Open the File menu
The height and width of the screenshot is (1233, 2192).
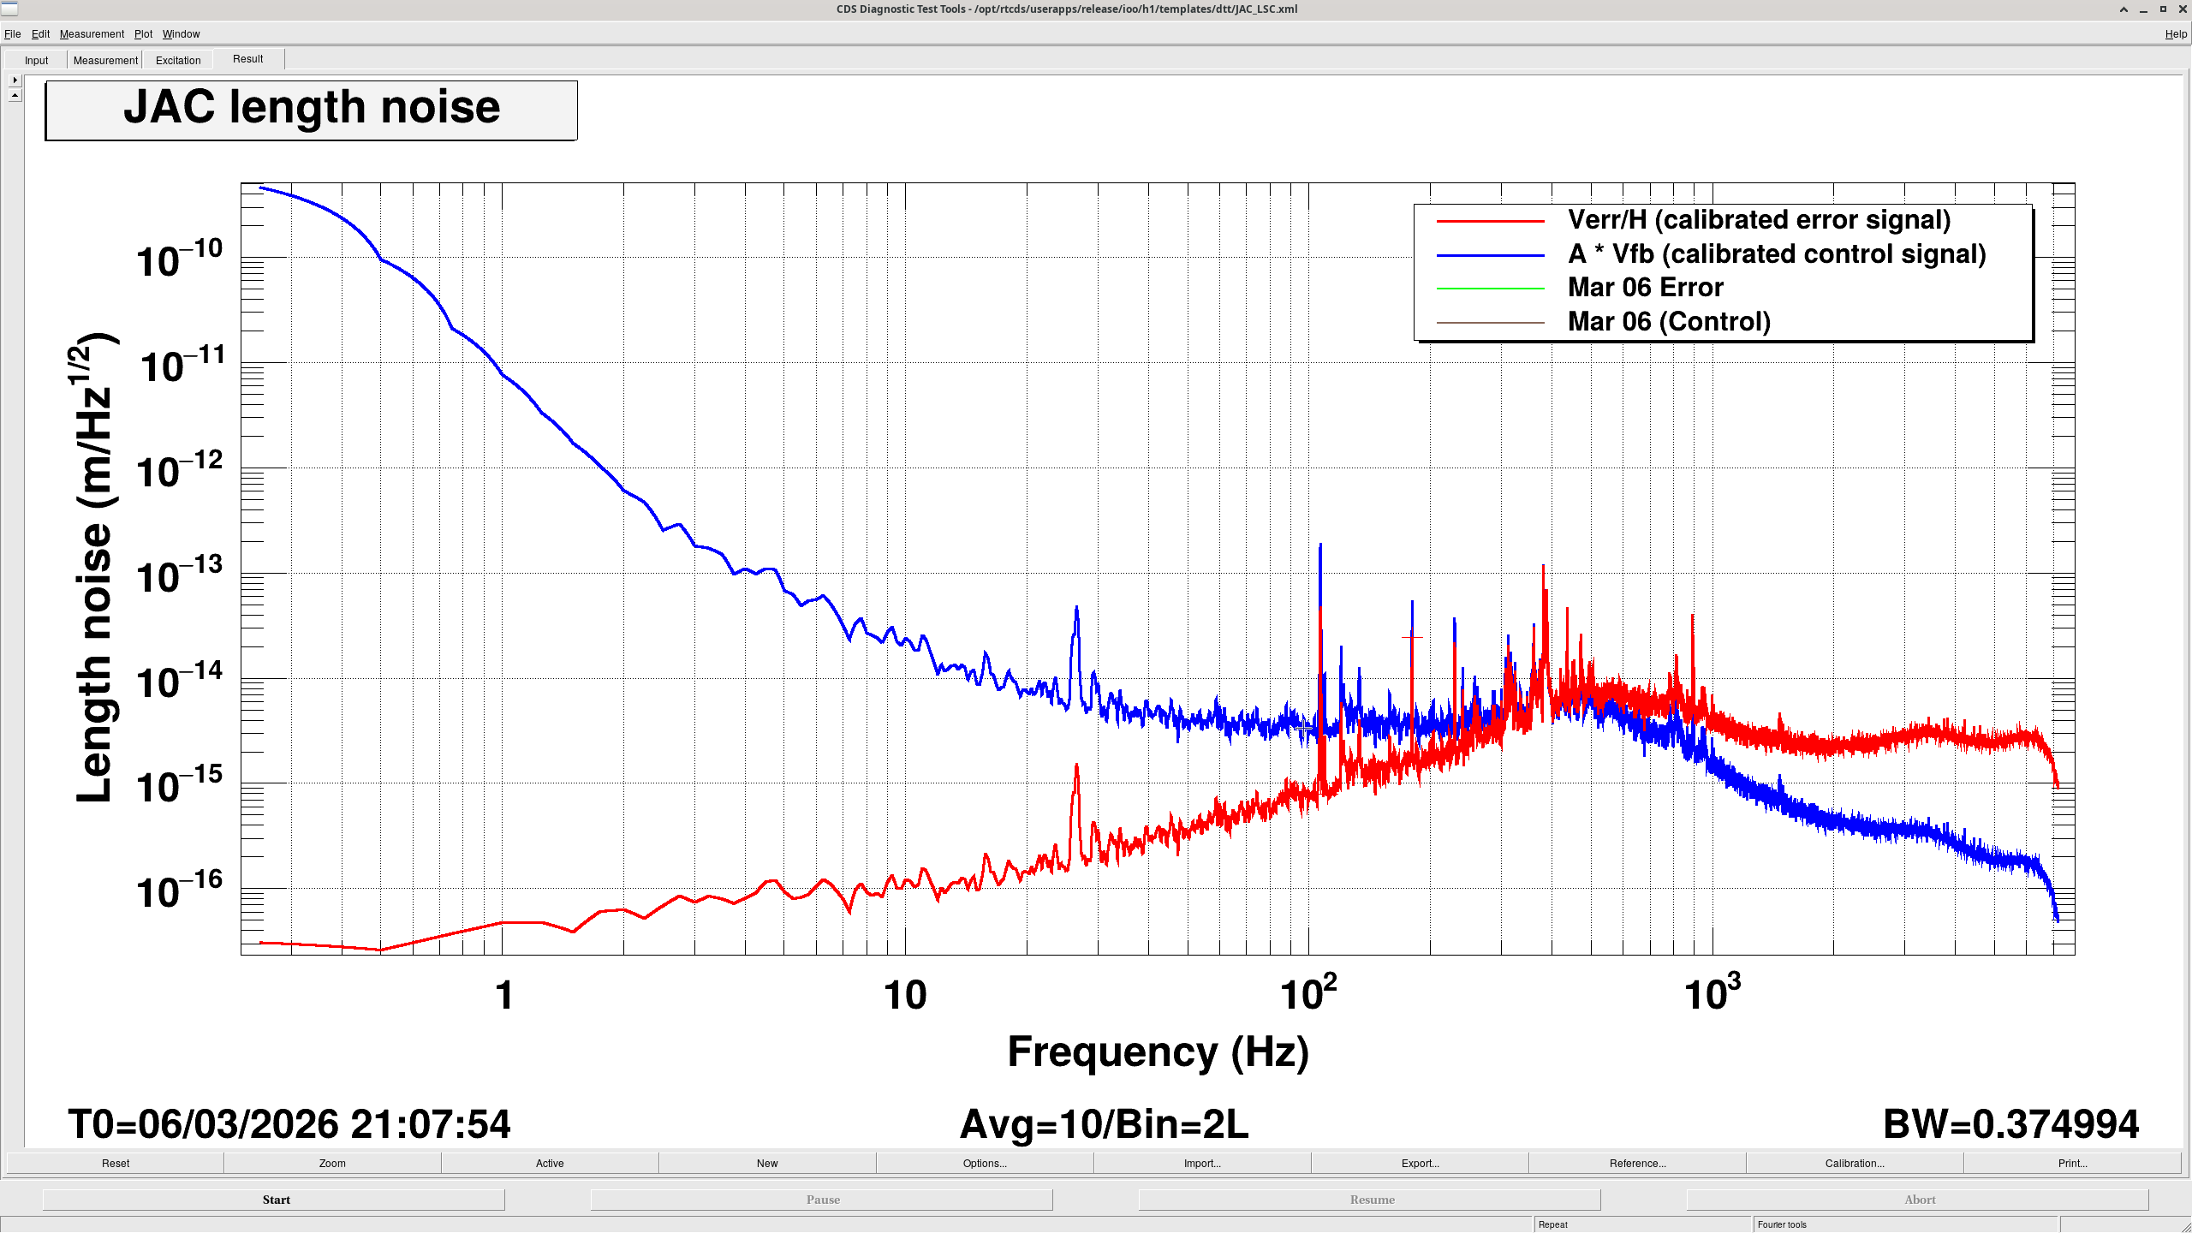pyautogui.click(x=12, y=34)
